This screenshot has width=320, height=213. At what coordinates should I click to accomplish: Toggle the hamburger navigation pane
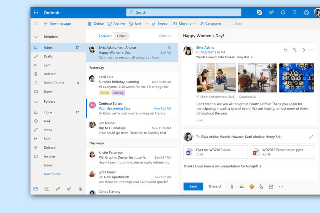[x=36, y=24]
